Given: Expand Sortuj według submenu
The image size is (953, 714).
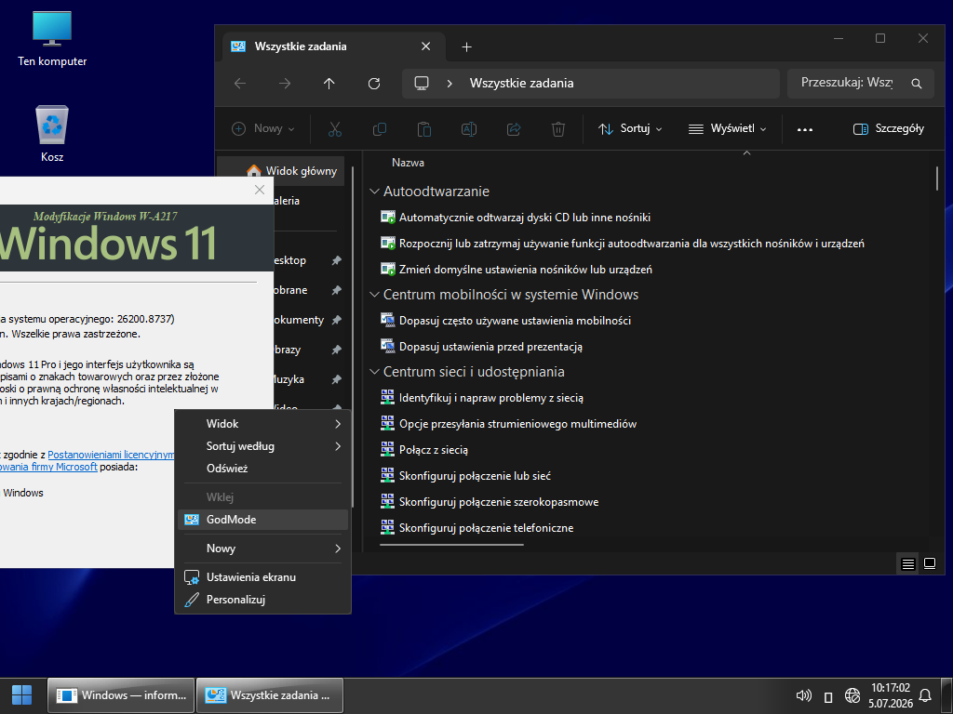Looking at the screenshot, I should click(263, 446).
